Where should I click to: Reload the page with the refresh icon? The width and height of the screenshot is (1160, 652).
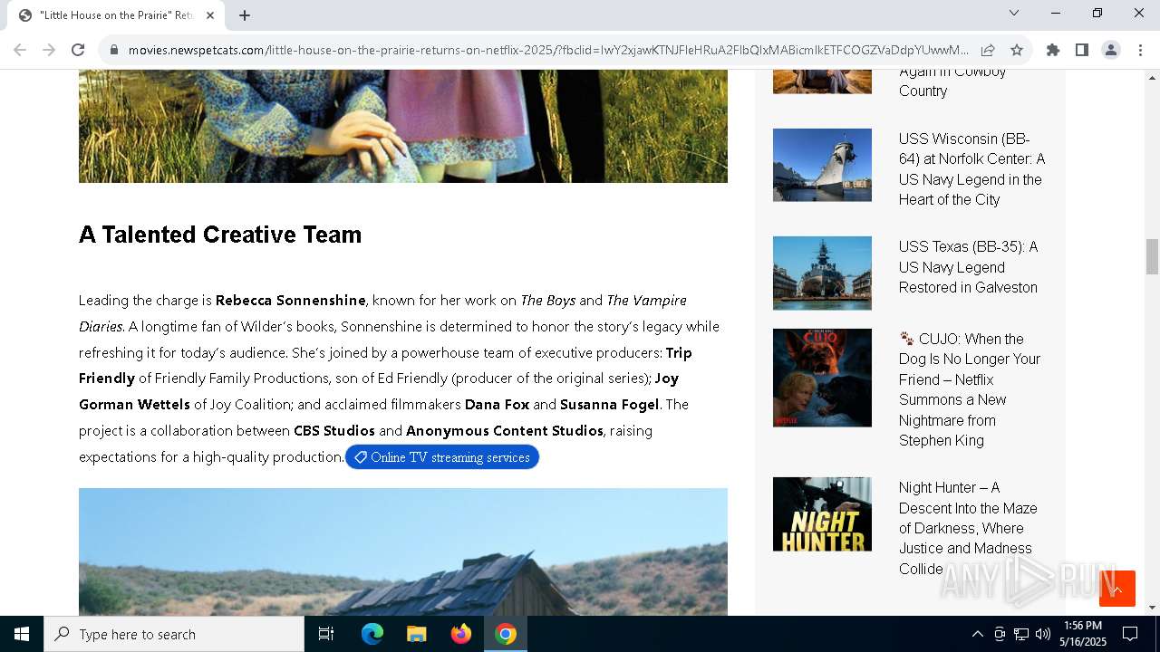78,50
